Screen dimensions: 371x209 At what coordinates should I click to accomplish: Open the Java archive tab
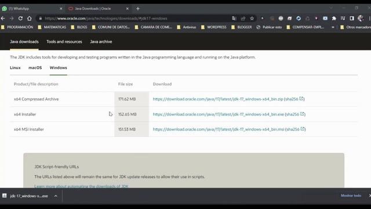click(x=101, y=42)
